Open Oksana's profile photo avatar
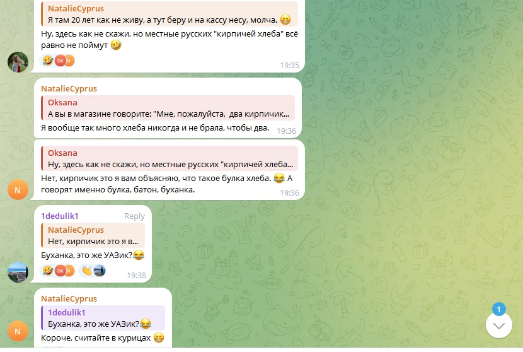The height and width of the screenshot is (352, 523). (x=18, y=62)
